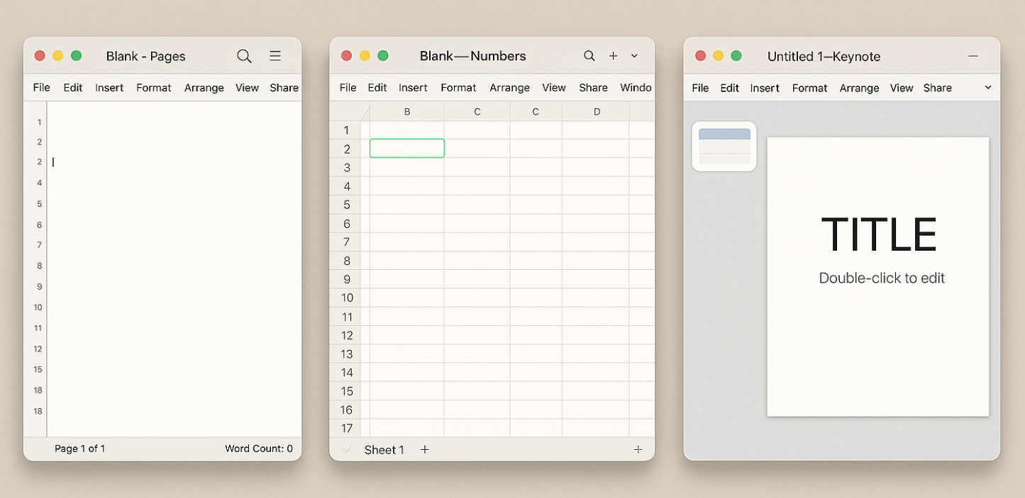This screenshot has height=498, width=1025.
Task: Choose Arrange in the Numbers menu bar
Action: [509, 88]
